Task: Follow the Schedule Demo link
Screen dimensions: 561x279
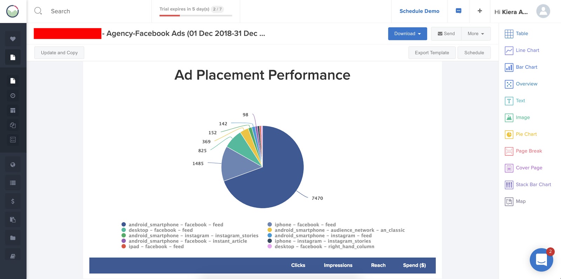Action: (x=419, y=11)
